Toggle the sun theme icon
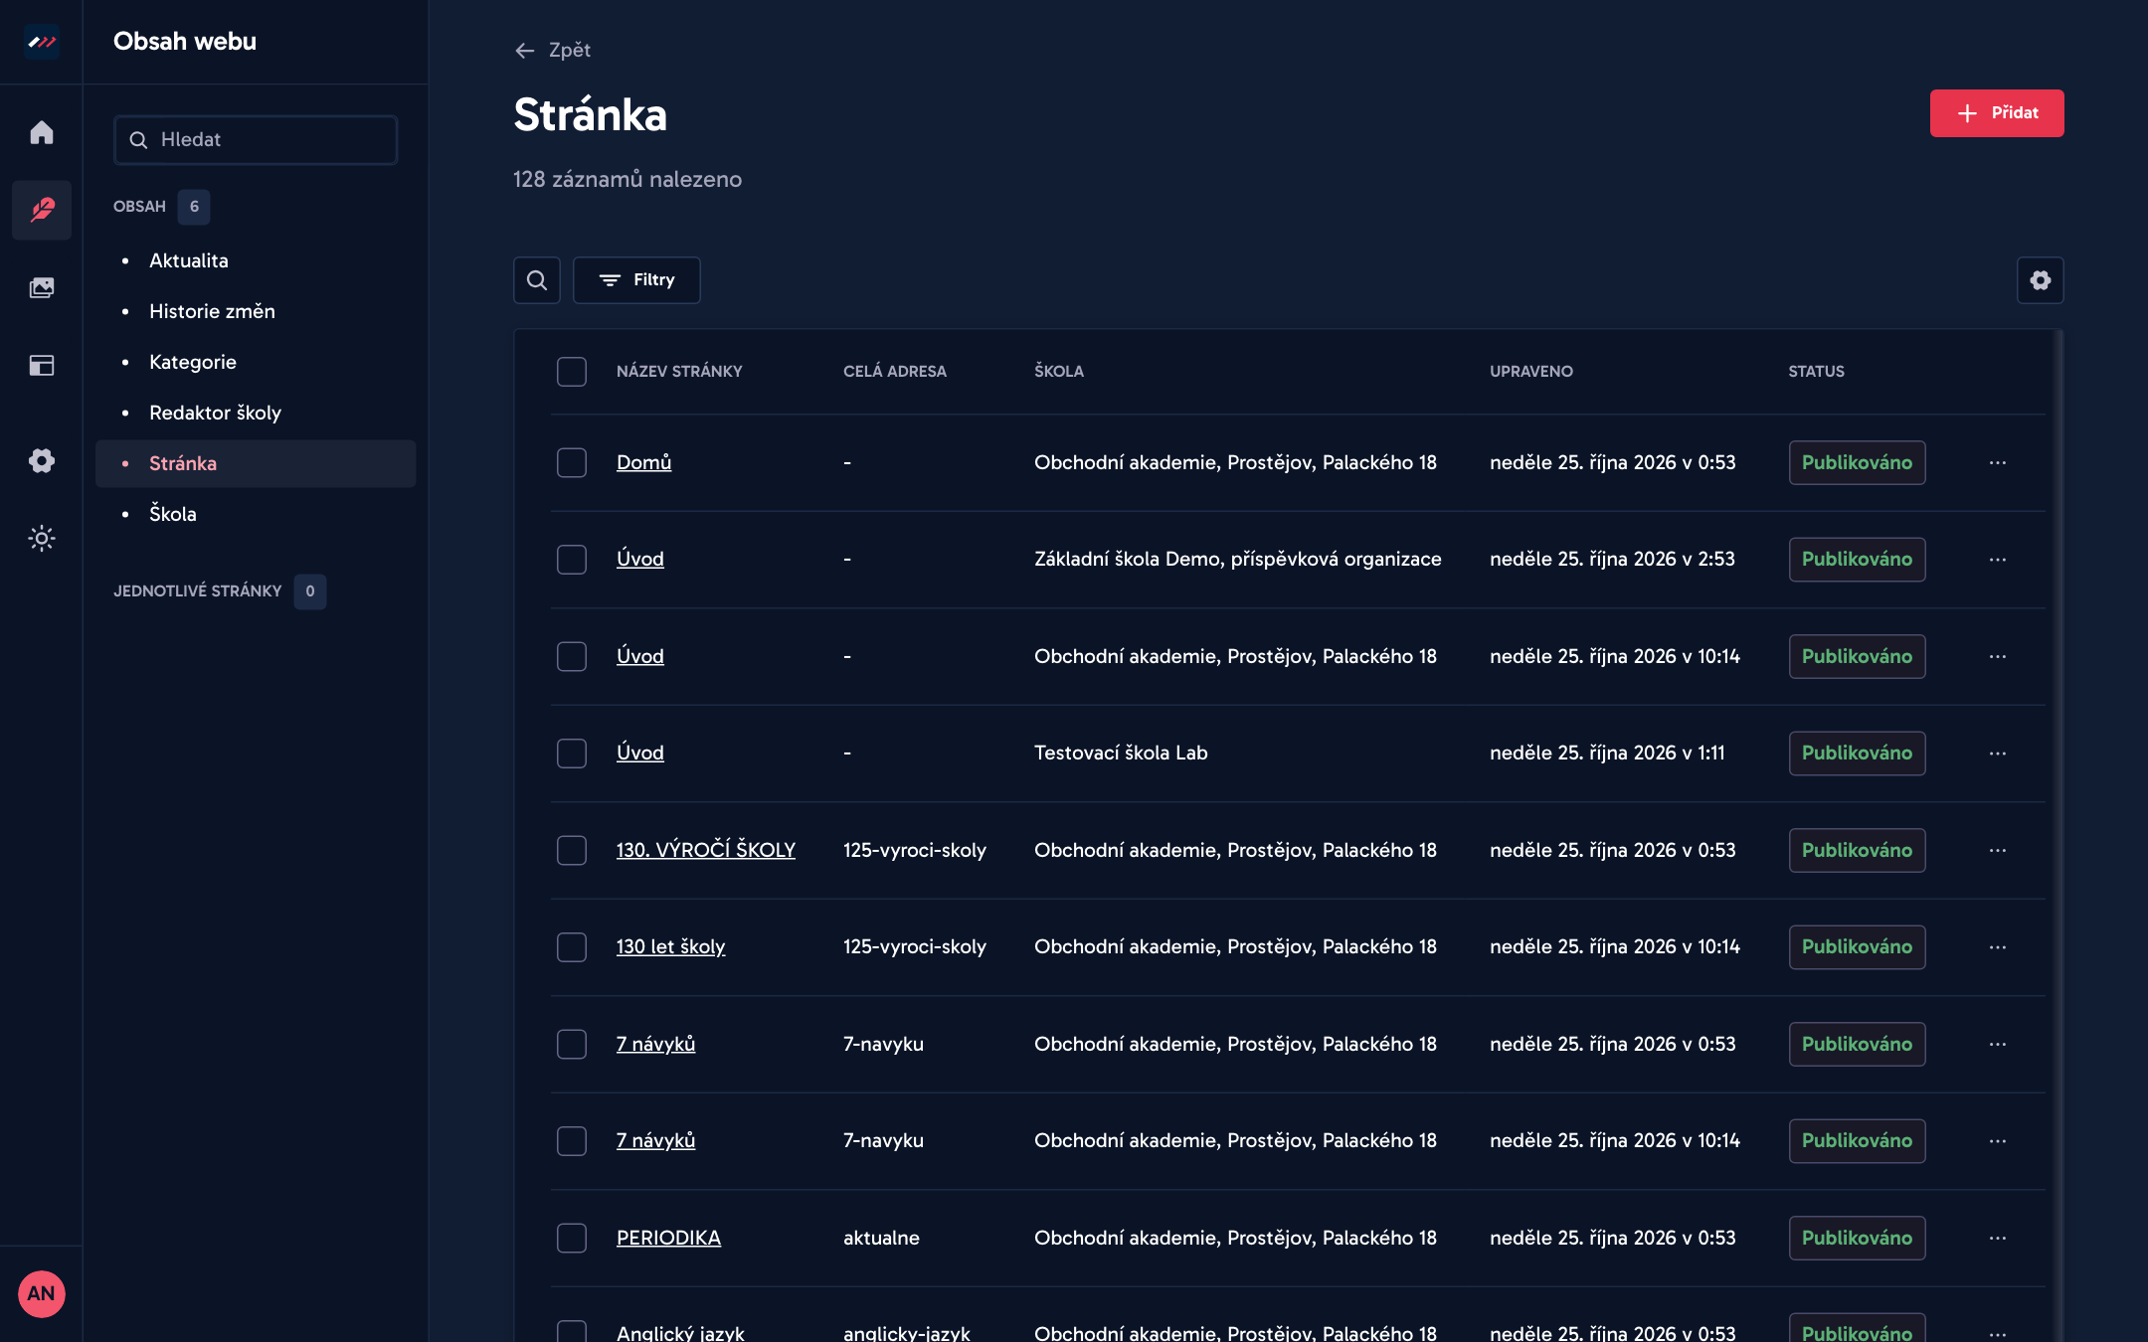2148x1342 pixels. 42,538
